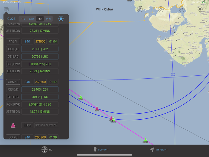Screen dimensions: 209x157
Task: Tap the 20°N 070°E grid label on map
Action: coord(173,74)
